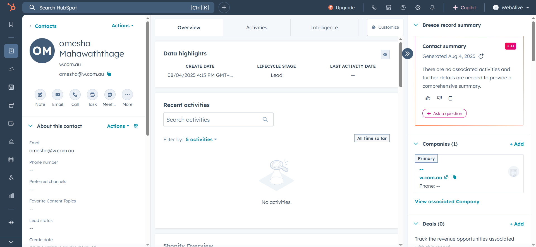Open View associated Company link
The height and width of the screenshot is (247, 536).
tap(447, 202)
